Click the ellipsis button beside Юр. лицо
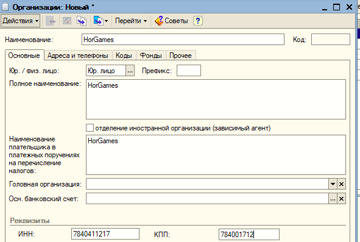The width and height of the screenshot is (360, 242). [130, 71]
